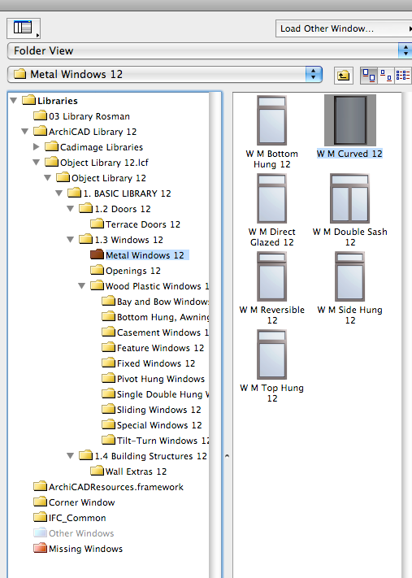This screenshot has height=578, width=412.
Task: Click the panel splitter collapse arrow
Action: [x=227, y=456]
